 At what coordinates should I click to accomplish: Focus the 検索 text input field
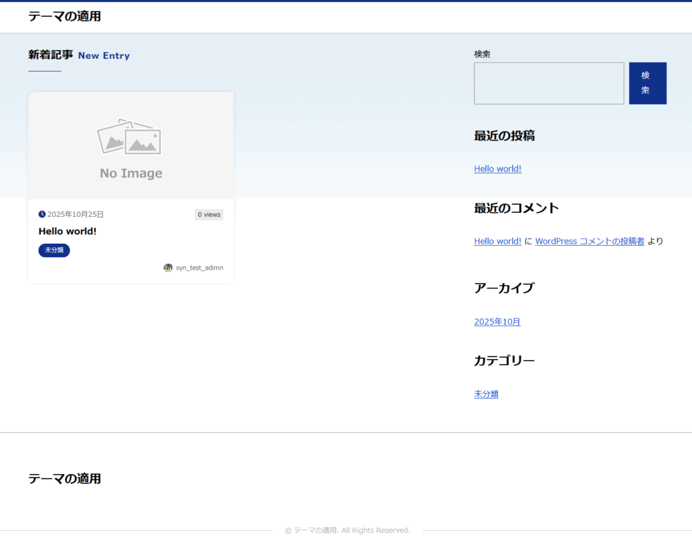click(549, 84)
